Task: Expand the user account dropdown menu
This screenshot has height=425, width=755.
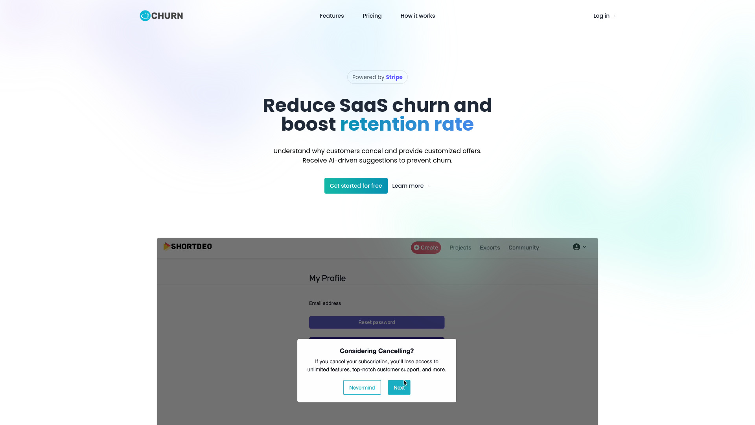Action: click(579, 247)
